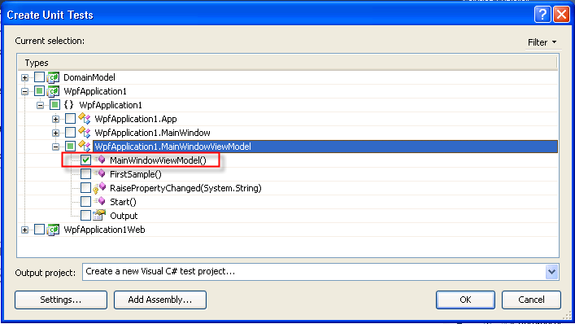Select the WpfApplication1.App row label
575x324 pixels.
pyautogui.click(x=136, y=119)
